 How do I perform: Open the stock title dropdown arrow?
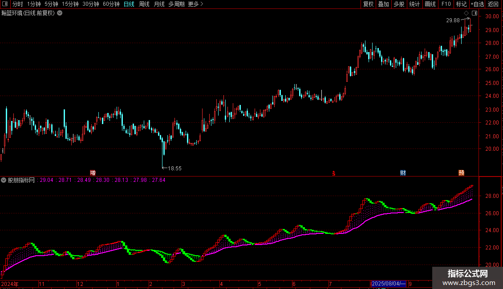[x=60, y=13]
